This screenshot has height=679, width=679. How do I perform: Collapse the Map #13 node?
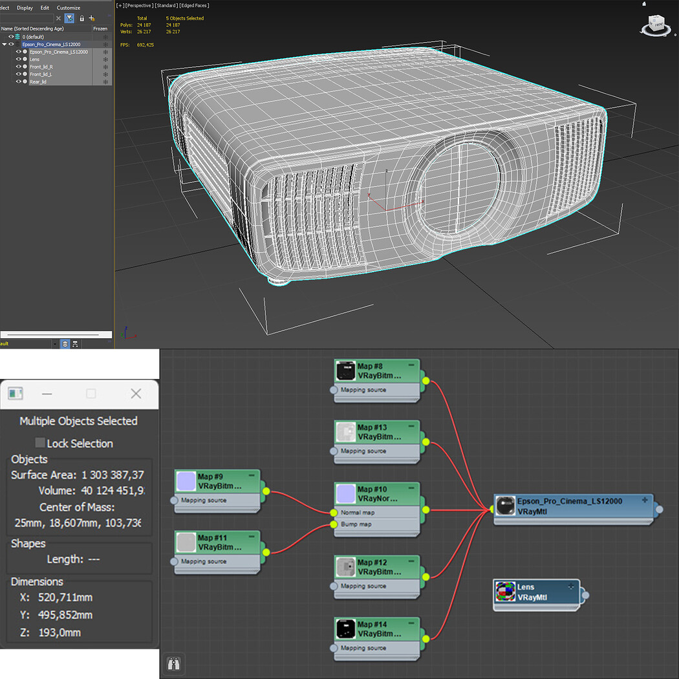click(x=411, y=426)
